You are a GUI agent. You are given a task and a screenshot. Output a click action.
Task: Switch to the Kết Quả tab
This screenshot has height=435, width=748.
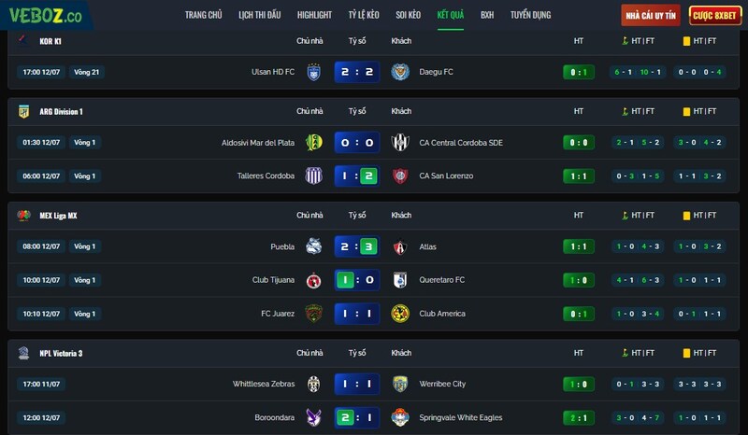tap(451, 15)
